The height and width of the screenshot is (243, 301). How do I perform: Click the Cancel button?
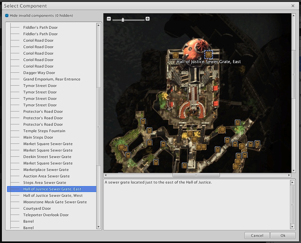(x=257, y=236)
